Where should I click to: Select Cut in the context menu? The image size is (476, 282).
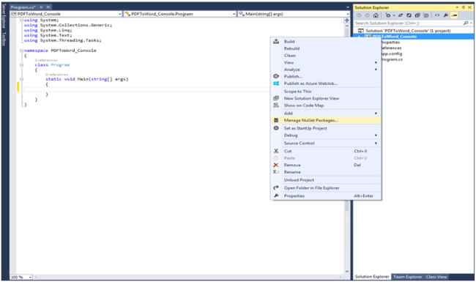click(x=326, y=151)
